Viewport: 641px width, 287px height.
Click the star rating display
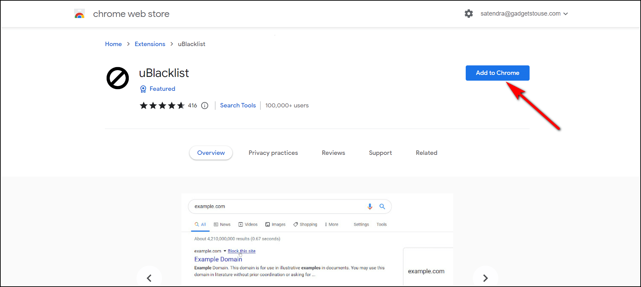pos(162,106)
